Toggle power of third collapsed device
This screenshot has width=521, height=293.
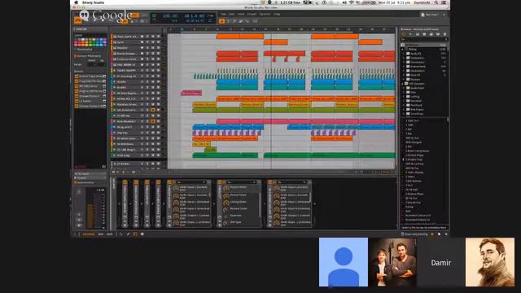pyautogui.click(x=147, y=182)
